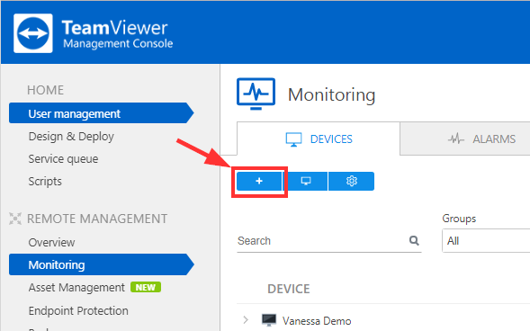Image resolution: width=530 pixels, height=331 pixels.
Task: Open Asset Management in sidebar
Action: [76, 288]
